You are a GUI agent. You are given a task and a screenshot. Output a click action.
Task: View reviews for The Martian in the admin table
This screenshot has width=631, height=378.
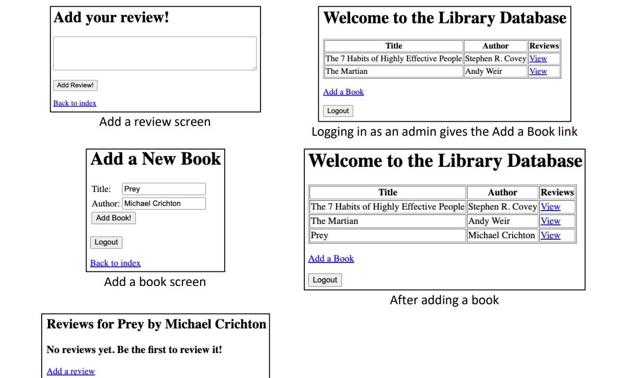pos(537,71)
